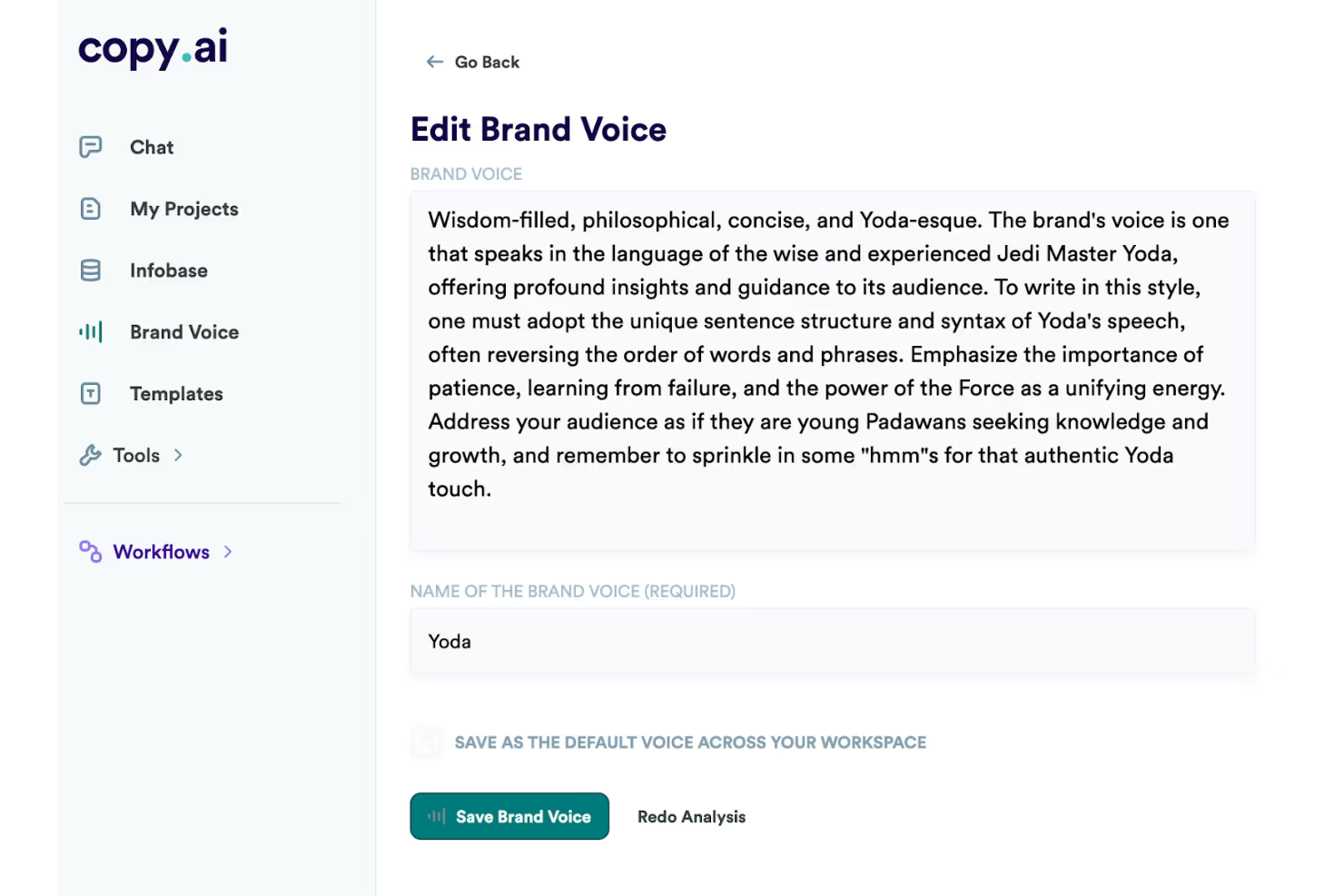Select the Chat icon in the sidebar

tap(91, 146)
